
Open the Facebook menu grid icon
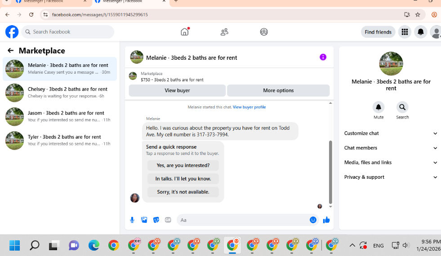[x=405, y=32]
